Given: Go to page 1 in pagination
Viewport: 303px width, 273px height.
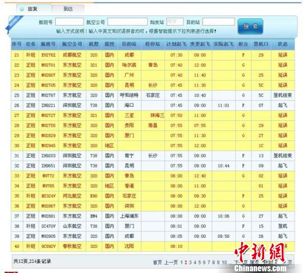Looking at the screenshot, I should pyautogui.click(x=181, y=262).
